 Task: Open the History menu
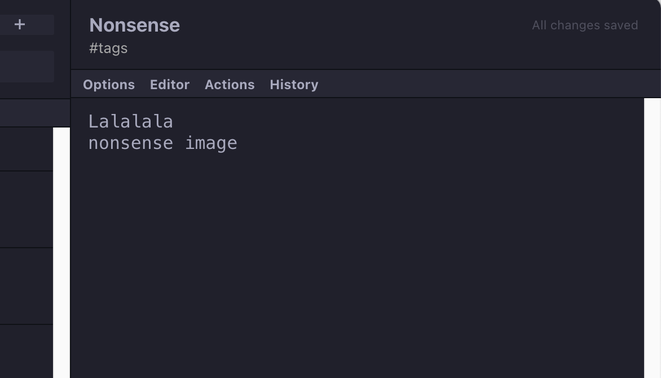[x=294, y=85]
